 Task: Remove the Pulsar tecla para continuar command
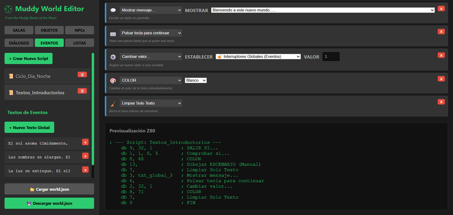pyautogui.click(x=441, y=32)
